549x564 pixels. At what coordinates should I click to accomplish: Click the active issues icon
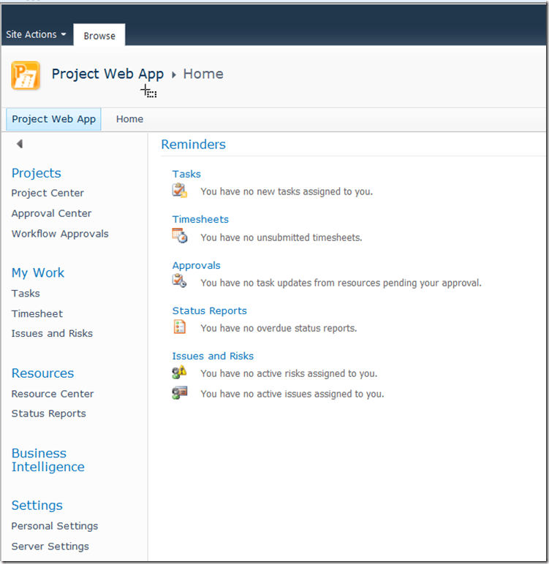[x=179, y=393]
